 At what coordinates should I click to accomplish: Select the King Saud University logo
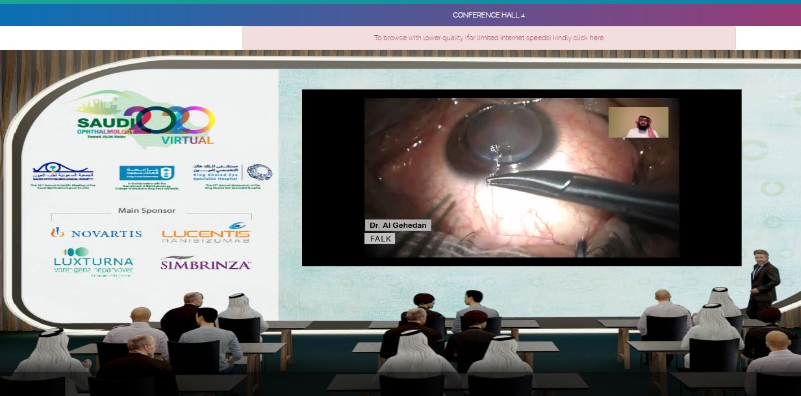coord(149,173)
